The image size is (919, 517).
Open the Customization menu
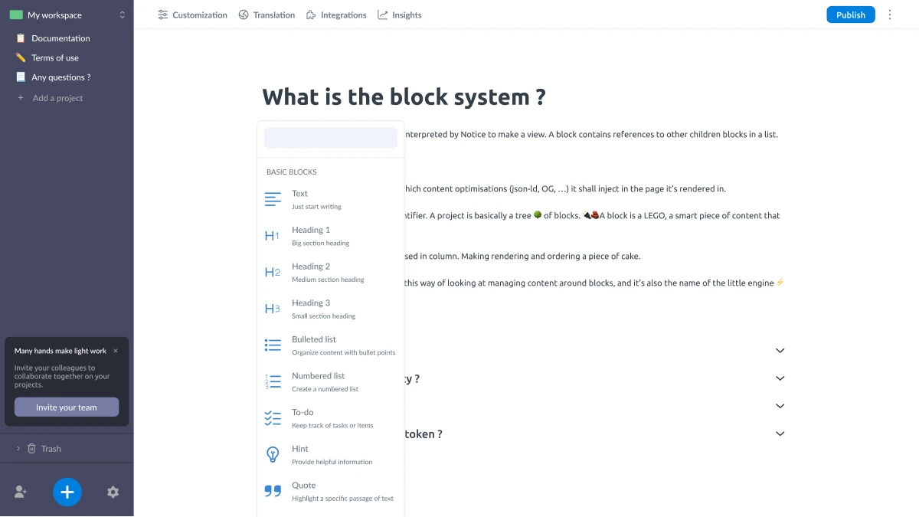pyautogui.click(x=192, y=15)
